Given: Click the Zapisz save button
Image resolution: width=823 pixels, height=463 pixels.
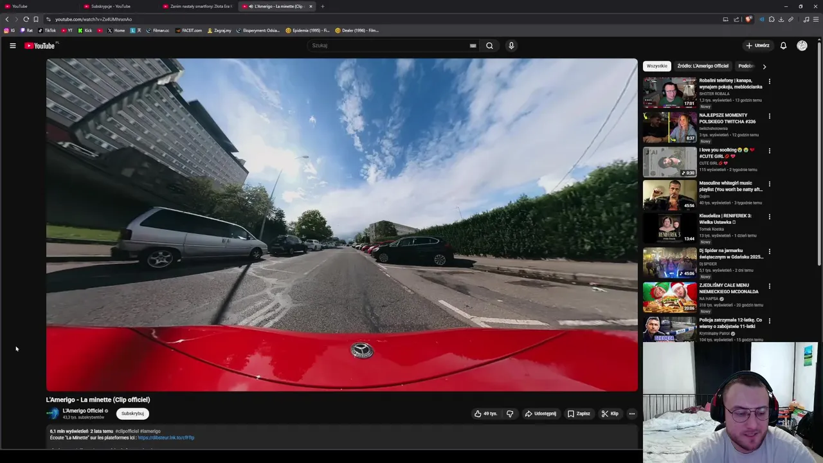Looking at the screenshot, I should pos(579,413).
